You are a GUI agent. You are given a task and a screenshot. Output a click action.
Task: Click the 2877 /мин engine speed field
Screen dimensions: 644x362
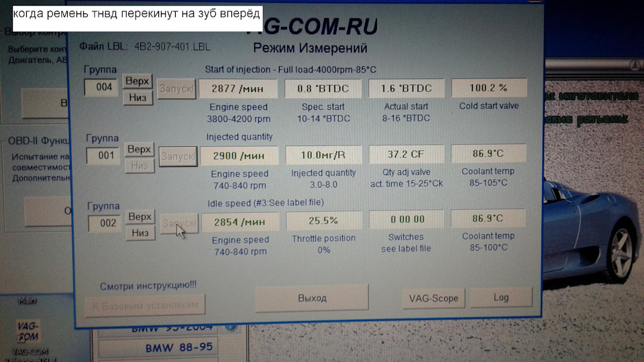[237, 88]
